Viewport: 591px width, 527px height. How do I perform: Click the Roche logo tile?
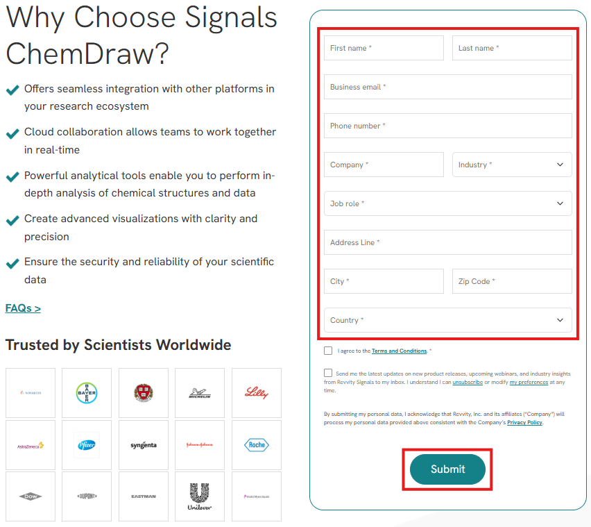(x=257, y=445)
